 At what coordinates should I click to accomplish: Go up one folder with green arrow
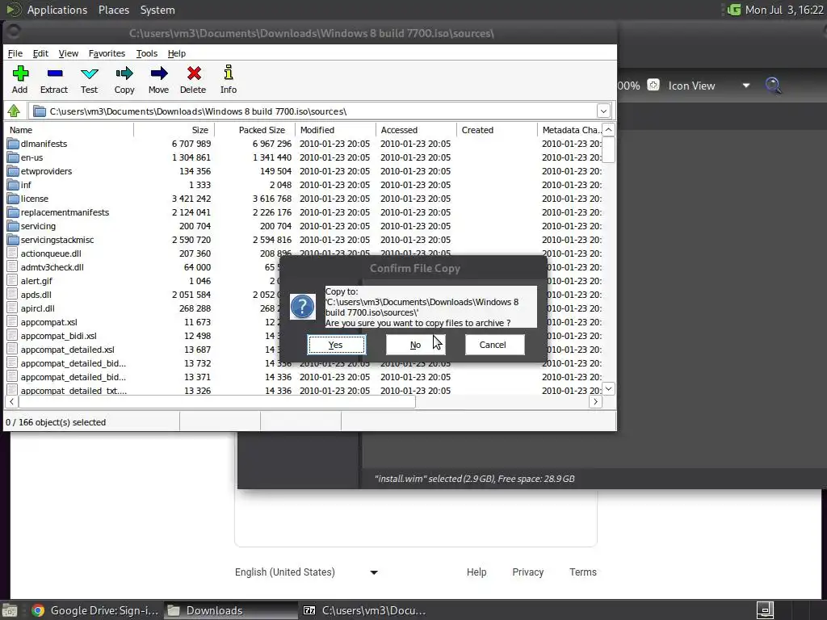[14, 111]
